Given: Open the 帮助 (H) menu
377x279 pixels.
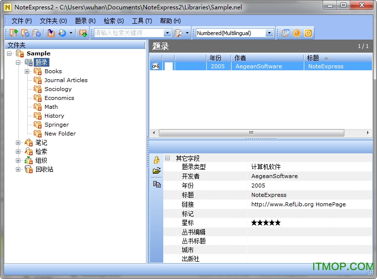Looking at the screenshot, I should point(170,21).
